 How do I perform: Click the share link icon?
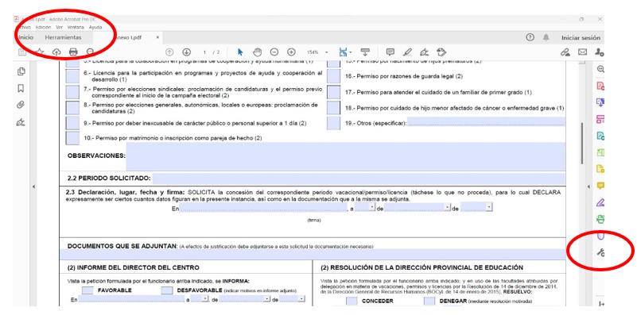click(565, 52)
